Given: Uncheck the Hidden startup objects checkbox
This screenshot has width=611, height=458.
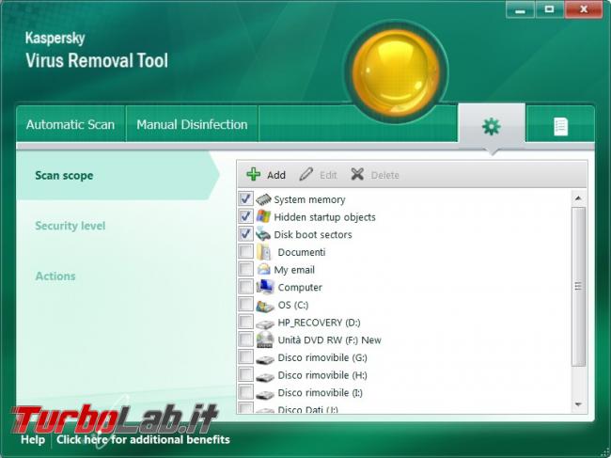Looking at the screenshot, I should pos(245,216).
